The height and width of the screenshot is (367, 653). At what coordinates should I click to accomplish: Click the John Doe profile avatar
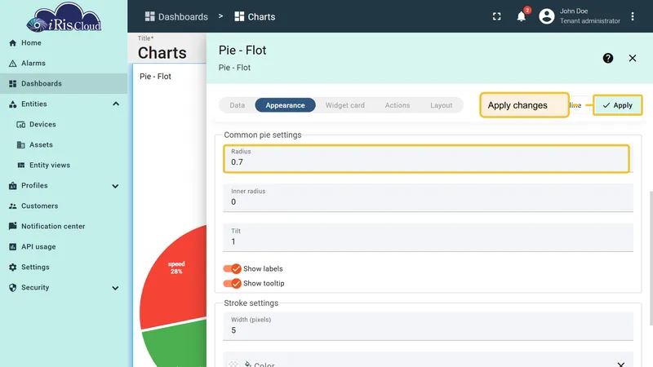(x=547, y=16)
